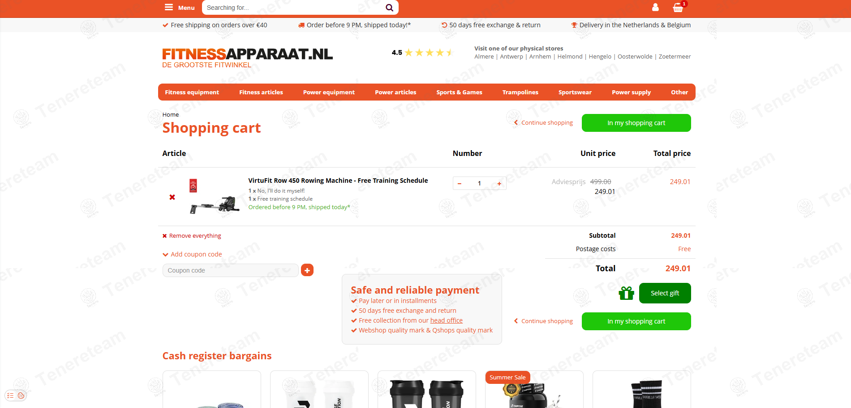The image size is (851, 408).
Task: Click the red X to remove rowing machine
Action: pos(172,197)
